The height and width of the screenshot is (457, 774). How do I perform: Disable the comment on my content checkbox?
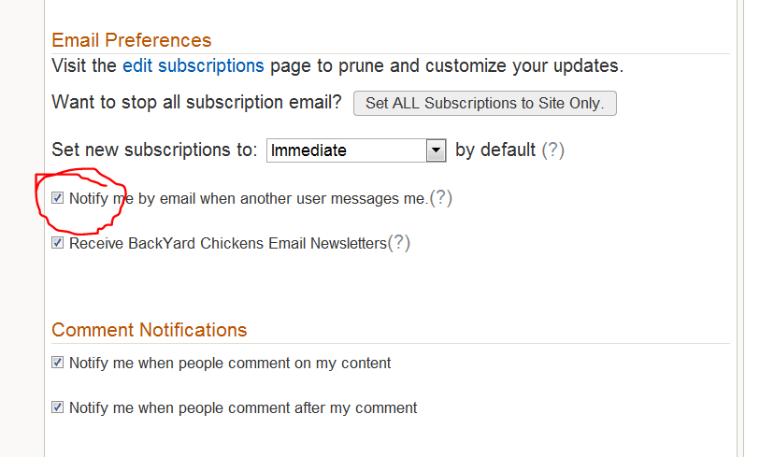coord(58,363)
